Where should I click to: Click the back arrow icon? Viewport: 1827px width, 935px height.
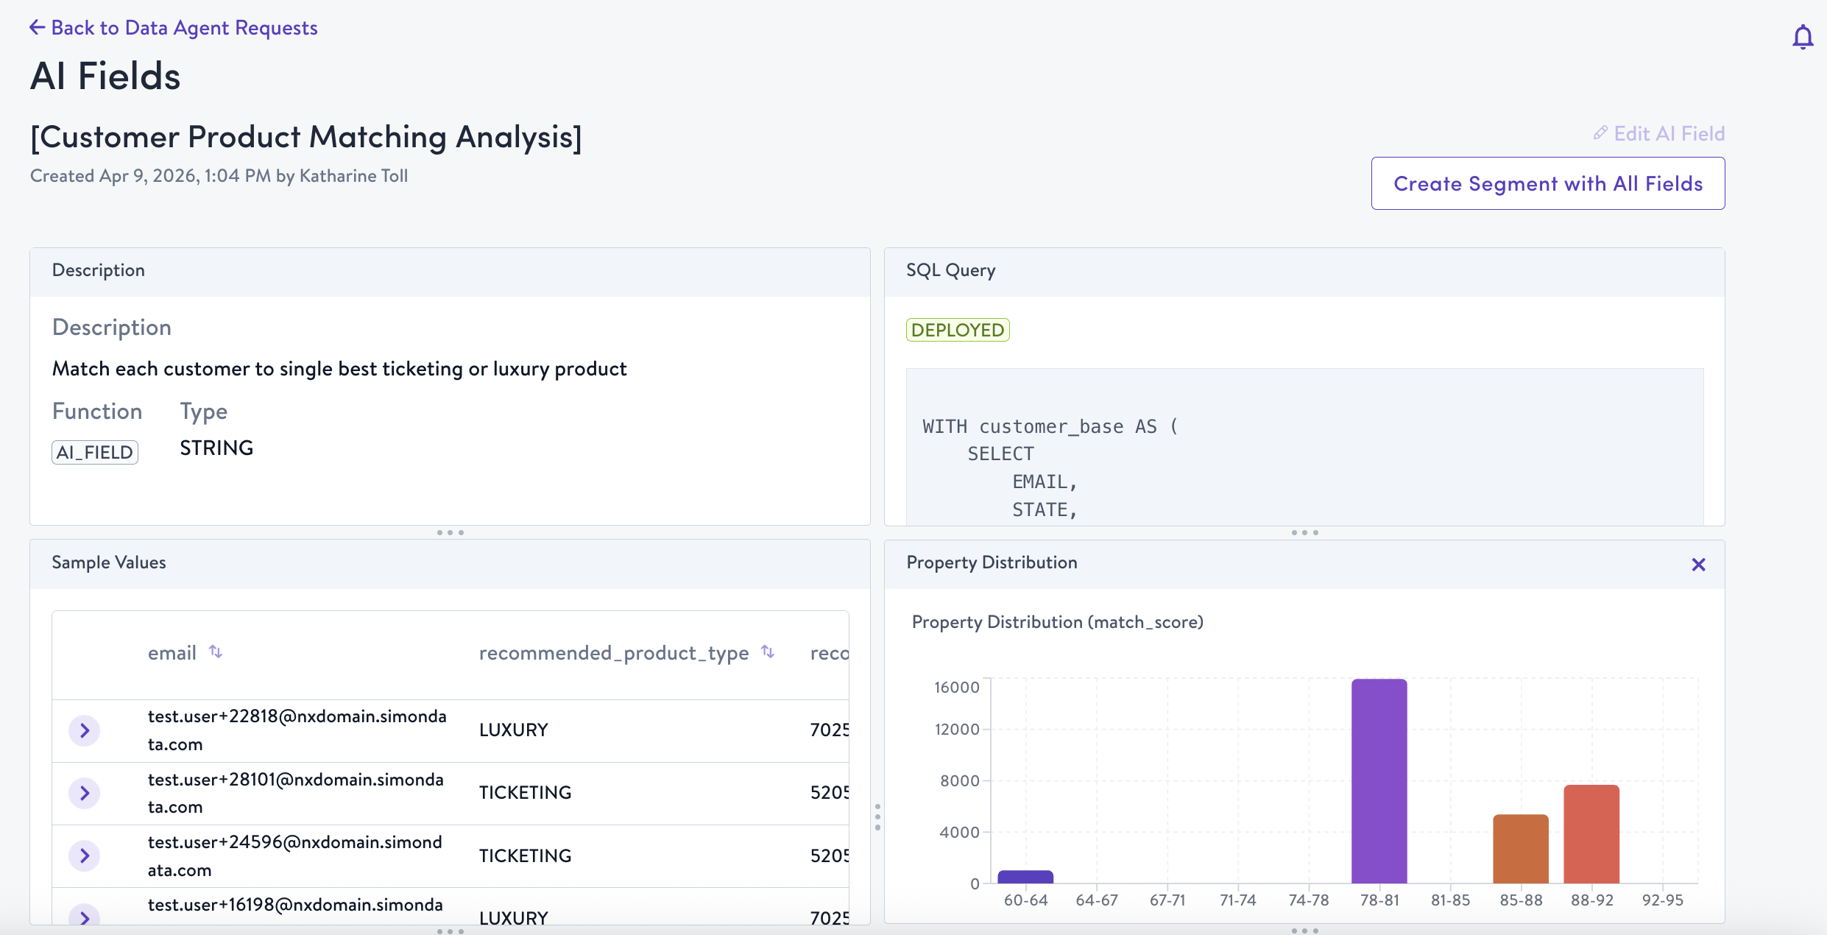(38, 27)
